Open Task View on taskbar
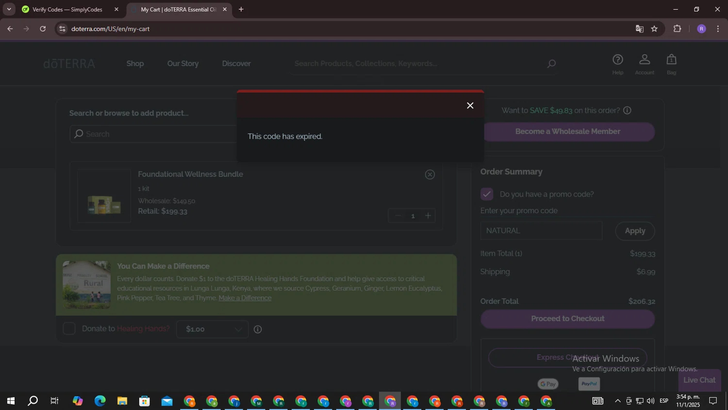 point(54,401)
